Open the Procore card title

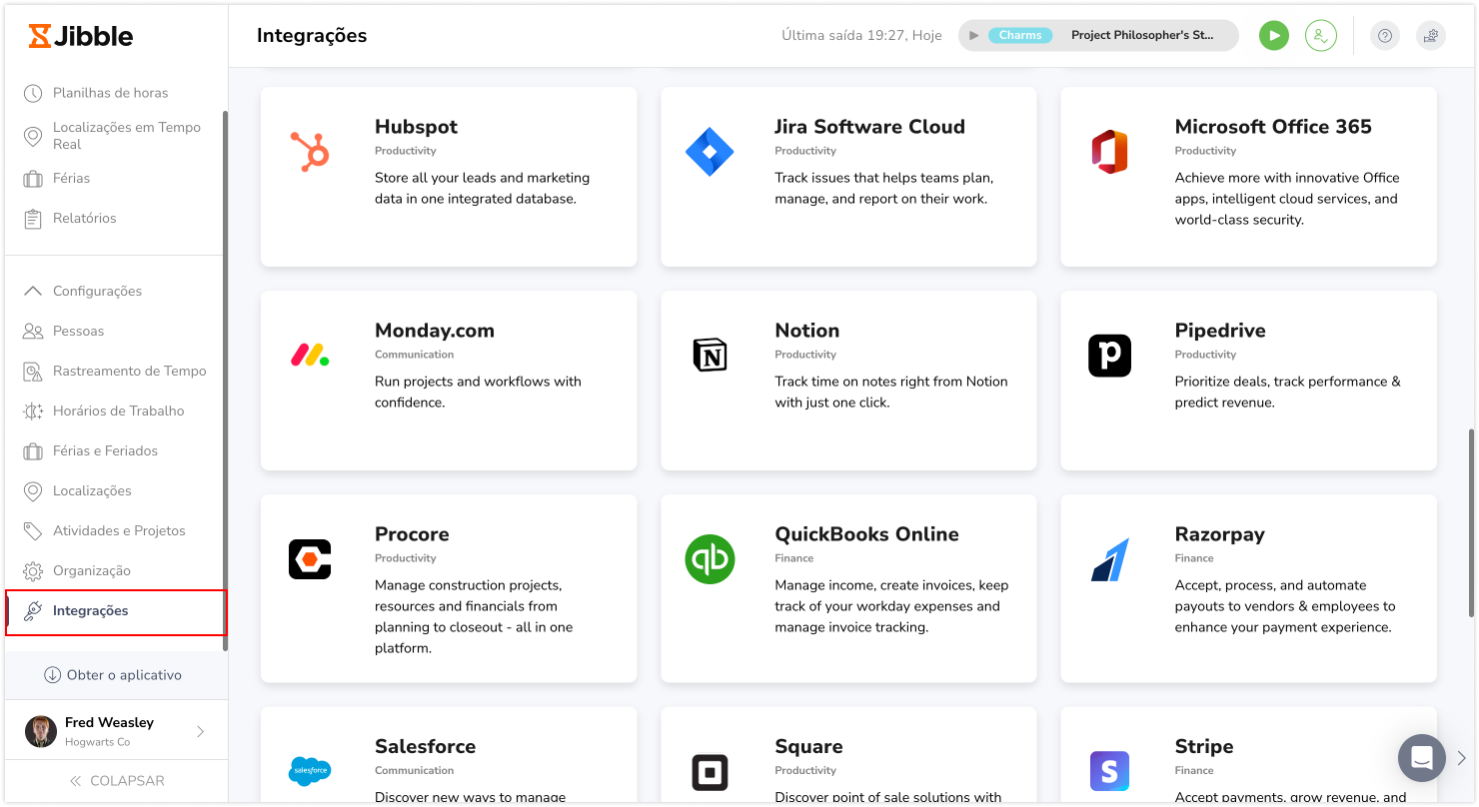pyautogui.click(x=412, y=534)
